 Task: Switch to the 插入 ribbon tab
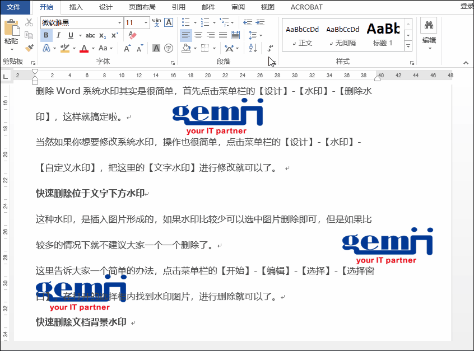76,7
